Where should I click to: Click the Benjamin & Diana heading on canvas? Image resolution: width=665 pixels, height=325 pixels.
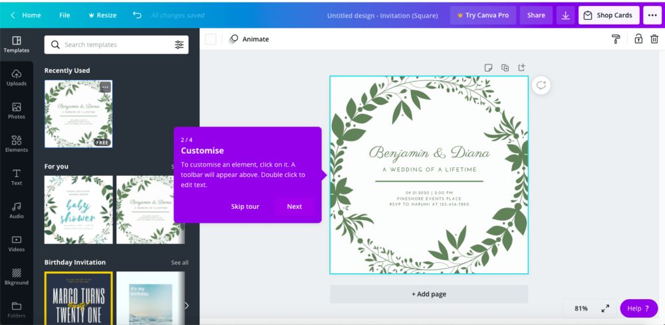(x=429, y=153)
